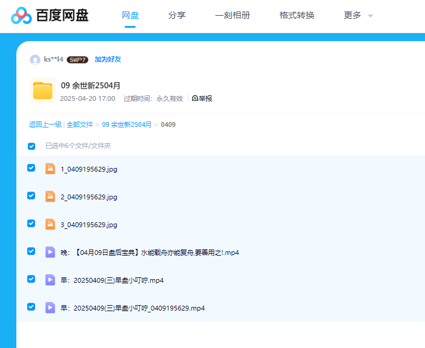This screenshot has width=425, height=348.
Task: Click 加为好友 to add friend
Action: point(108,59)
